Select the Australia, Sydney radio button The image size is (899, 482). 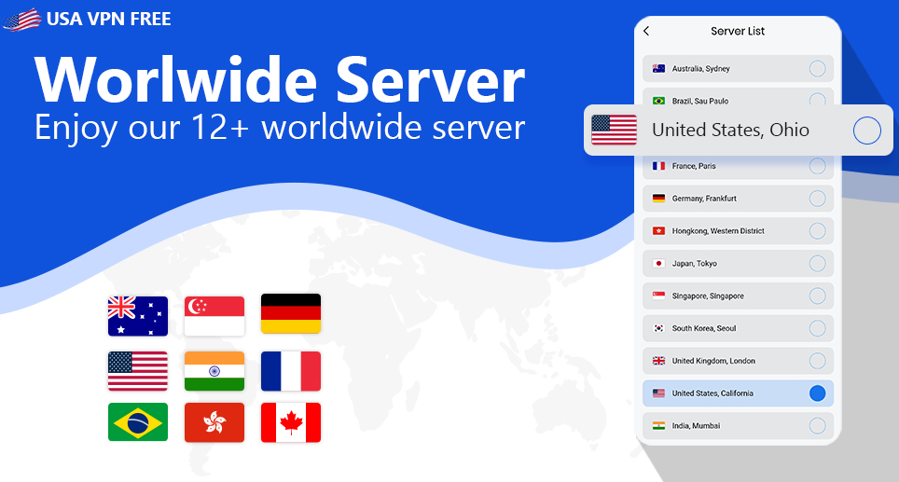click(817, 69)
